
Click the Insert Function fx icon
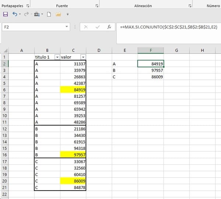pos(109,27)
